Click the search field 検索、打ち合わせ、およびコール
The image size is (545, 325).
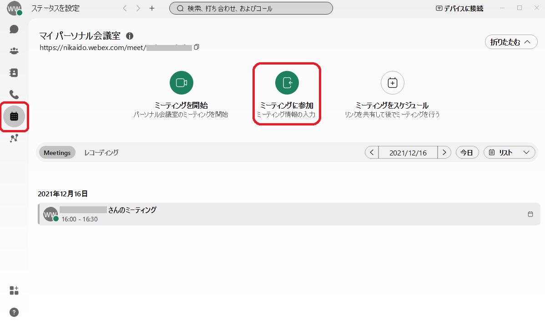point(251,8)
